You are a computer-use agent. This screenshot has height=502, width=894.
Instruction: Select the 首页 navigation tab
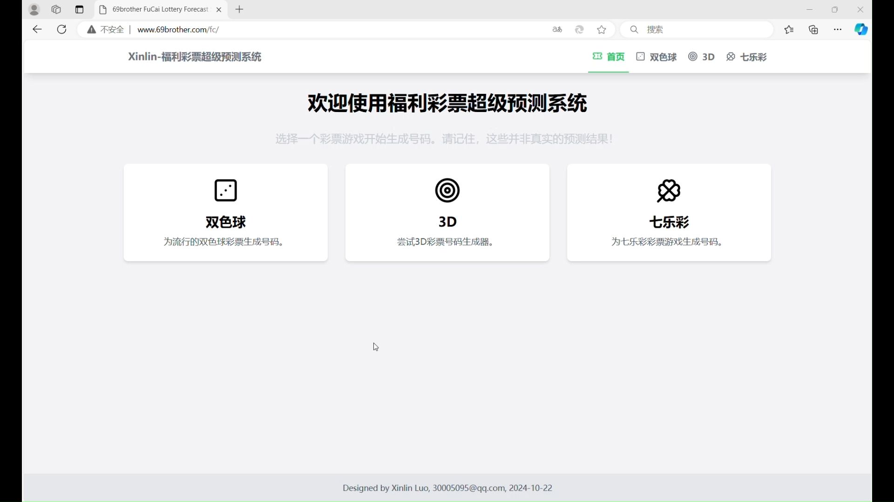608,57
